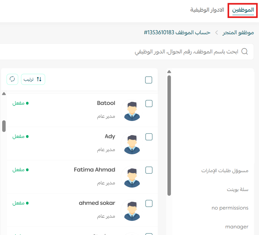The width and height of the screenshot is (259, 235).
Task: Check the checkbox next to ahmed sokar
Action: 149,203
